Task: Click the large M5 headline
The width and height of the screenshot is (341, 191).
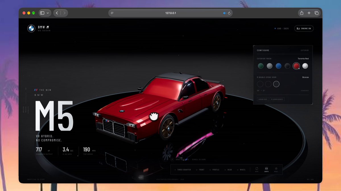Action: point(54,116)
